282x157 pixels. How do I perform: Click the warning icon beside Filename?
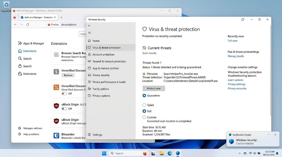[x=144, y=74]
